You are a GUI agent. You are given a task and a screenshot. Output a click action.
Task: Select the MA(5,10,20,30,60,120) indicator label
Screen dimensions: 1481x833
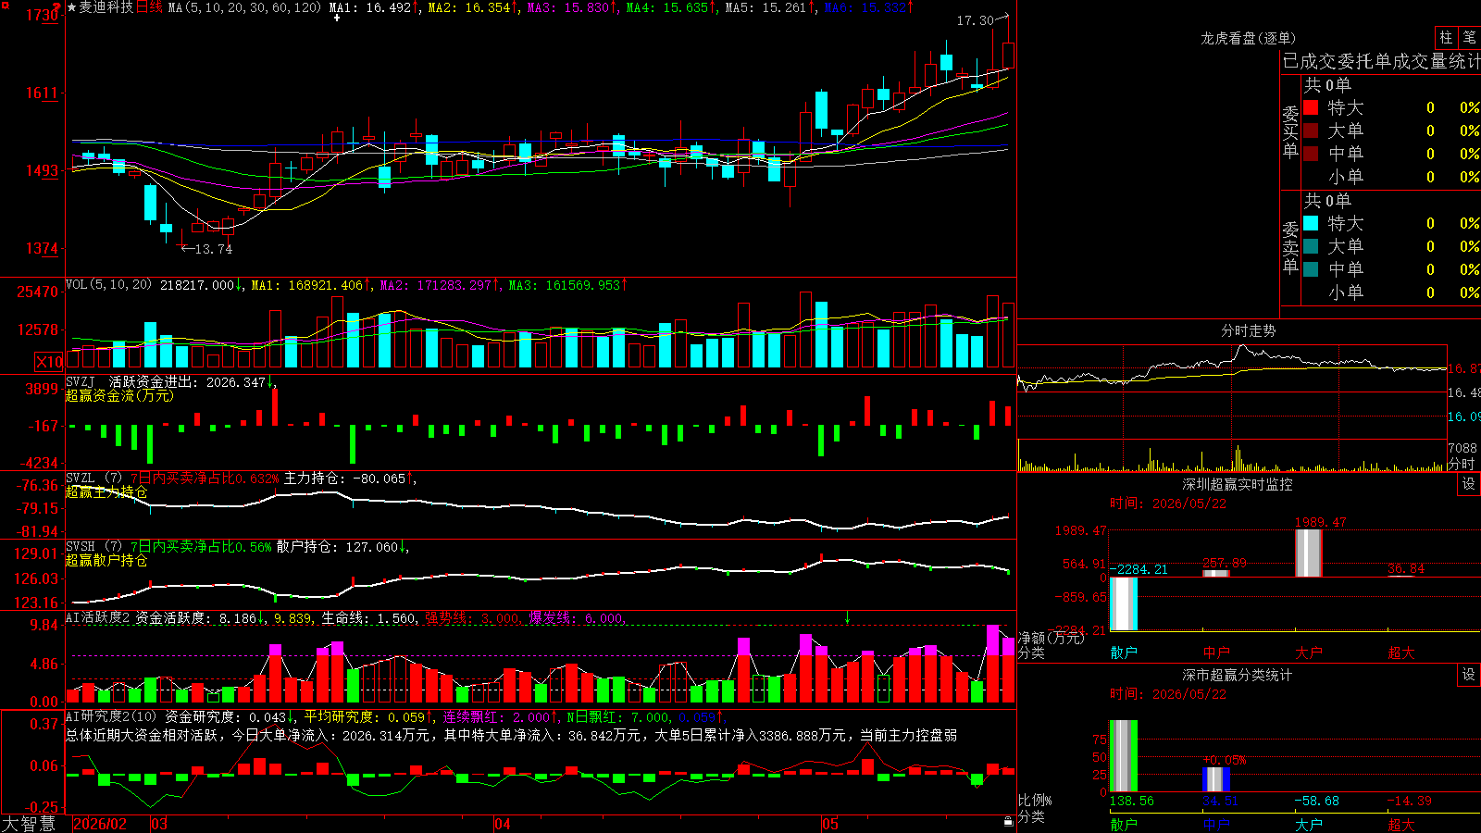click(x=244, y=7)
